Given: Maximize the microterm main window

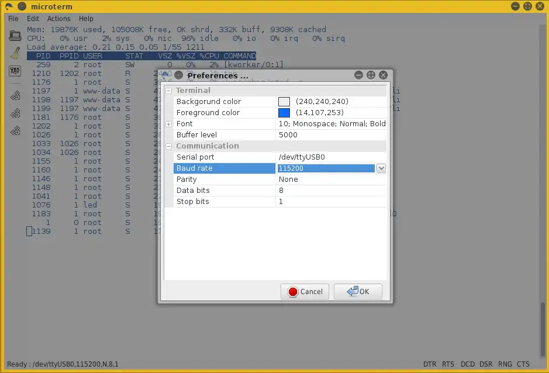Looking at the screenshot, I should [x=527, y=6].
